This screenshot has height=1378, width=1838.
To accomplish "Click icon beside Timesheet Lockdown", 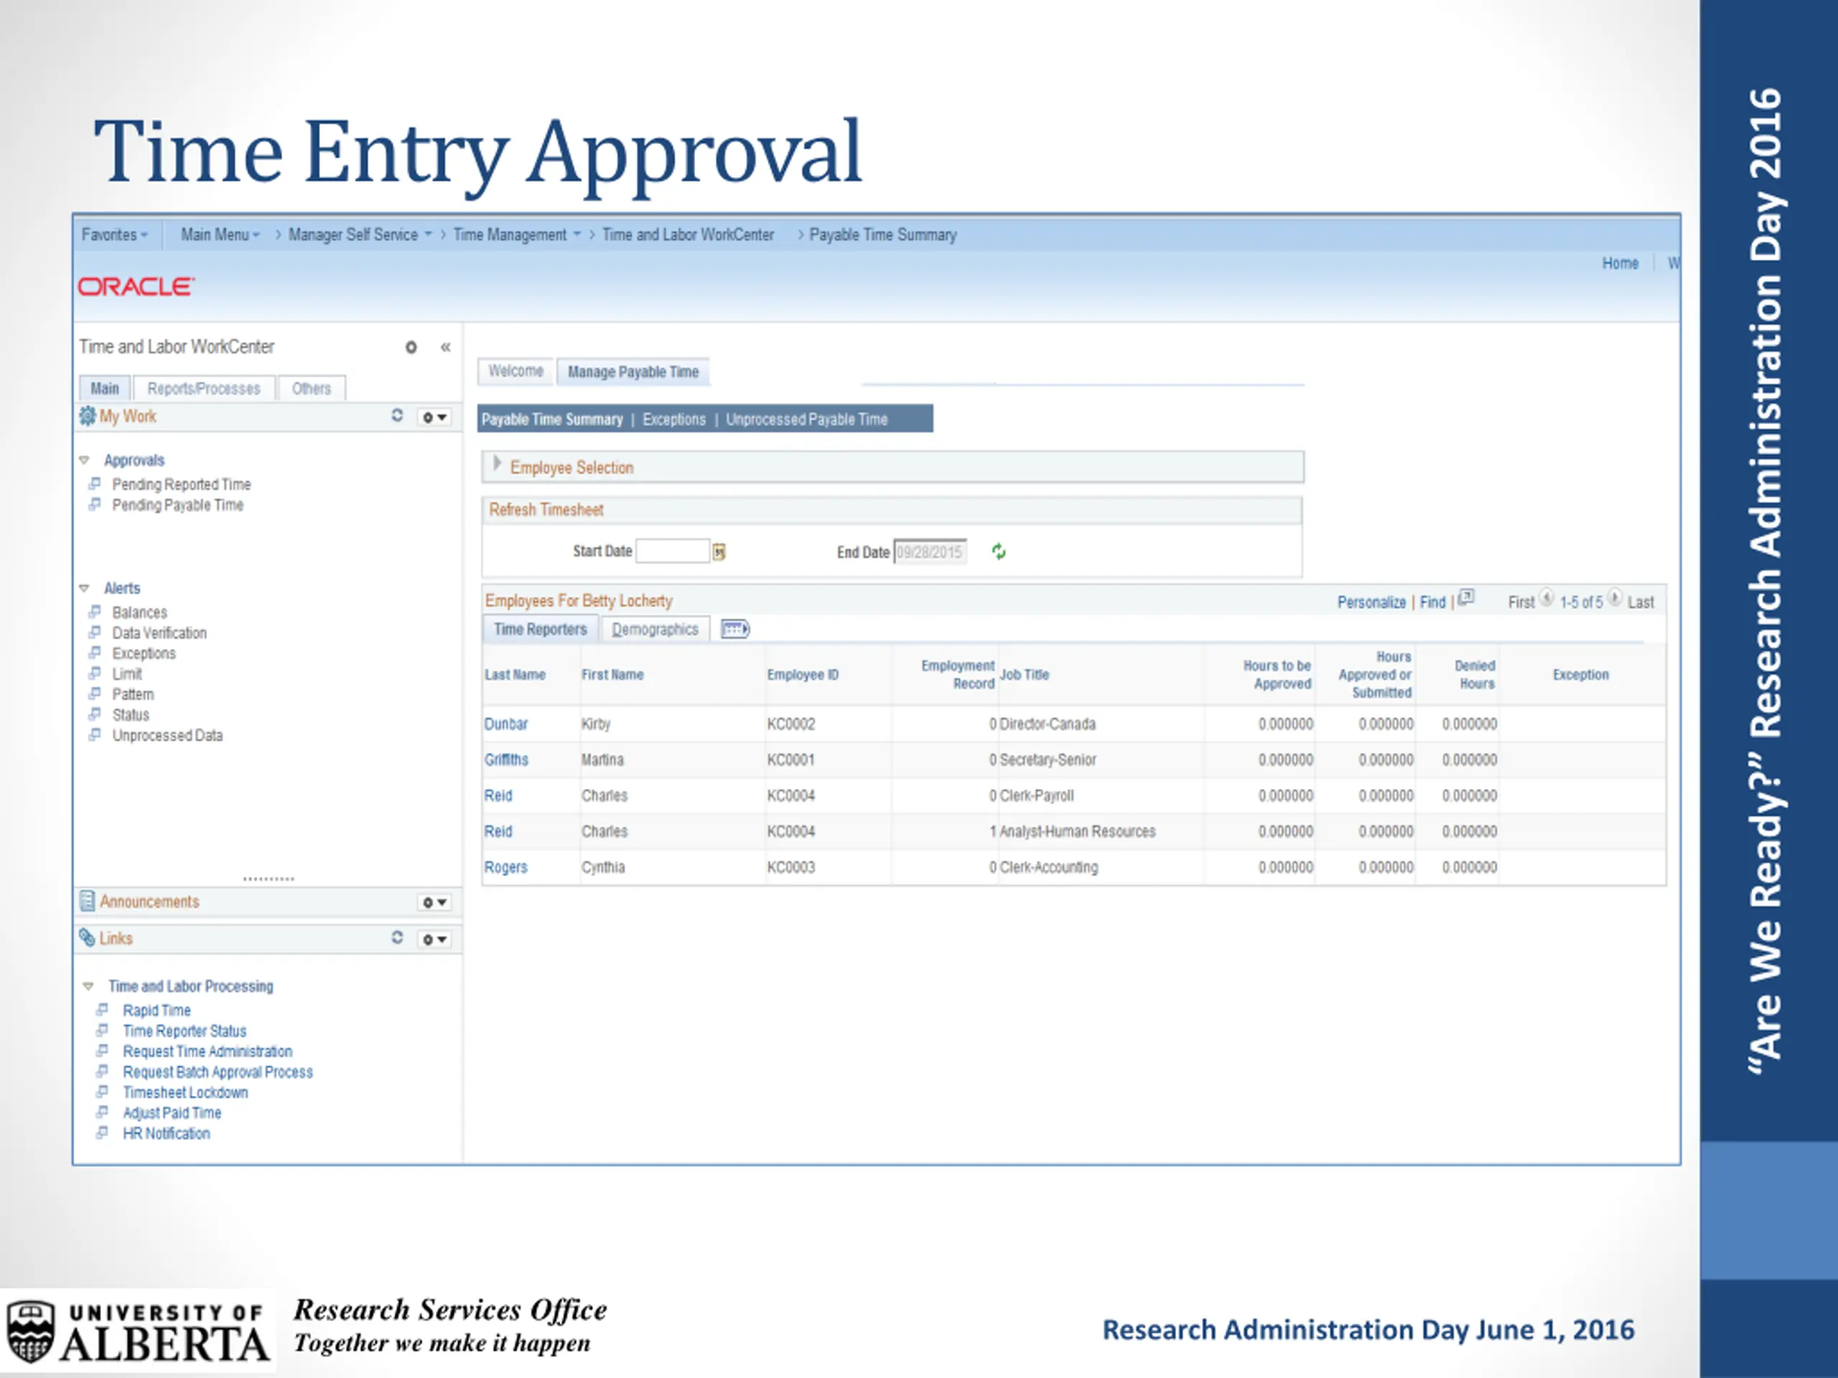I will (x=102, y=1092).
